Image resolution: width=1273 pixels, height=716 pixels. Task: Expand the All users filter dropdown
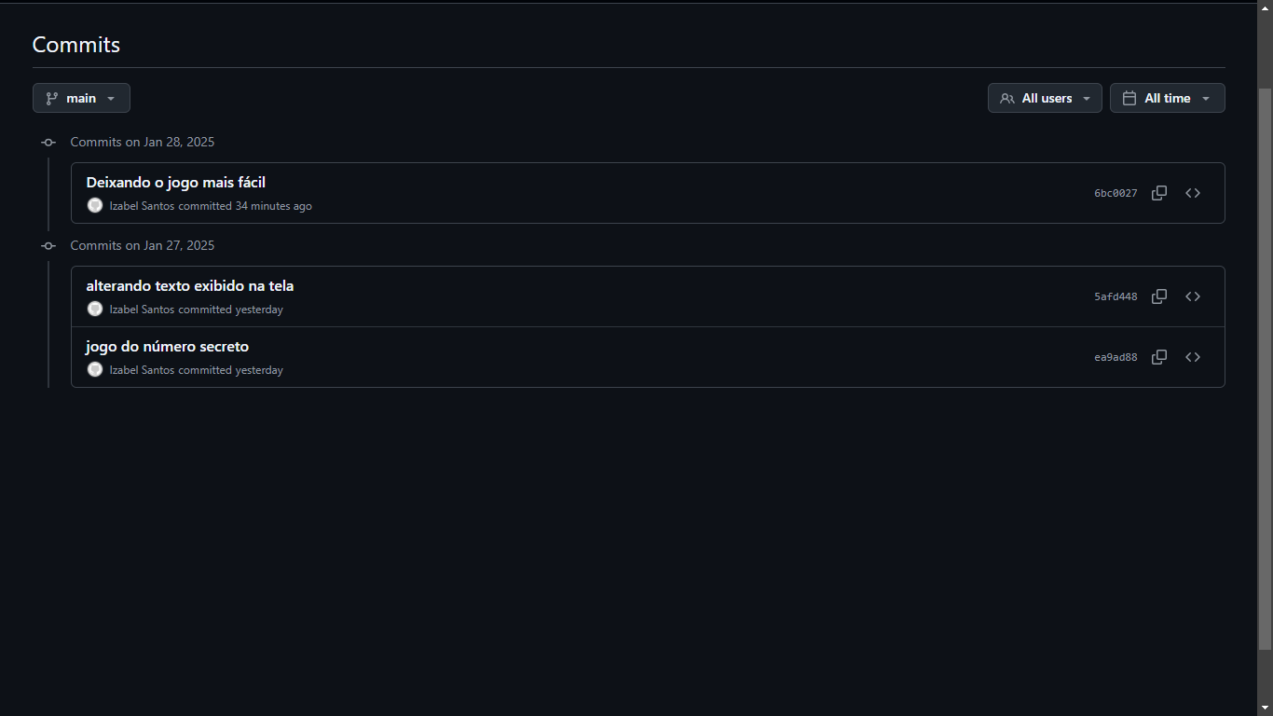point(1045,98)
